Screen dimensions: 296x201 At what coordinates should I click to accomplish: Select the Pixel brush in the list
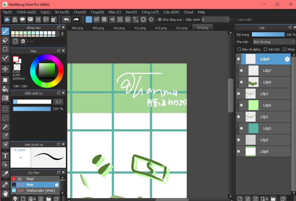(35, 179)
